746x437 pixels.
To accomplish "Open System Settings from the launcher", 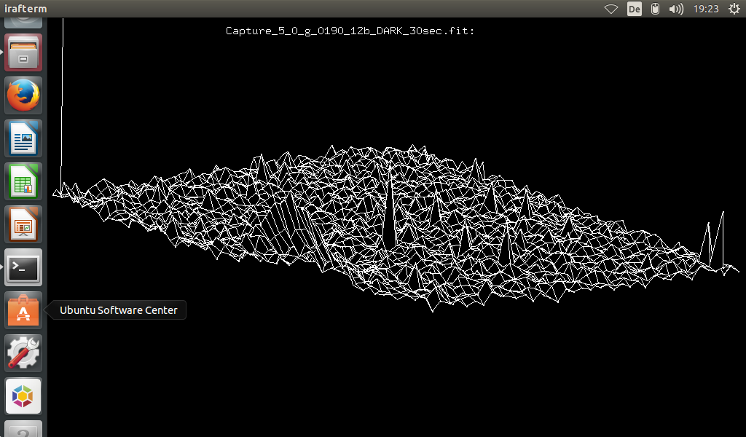I will [23, 353].
